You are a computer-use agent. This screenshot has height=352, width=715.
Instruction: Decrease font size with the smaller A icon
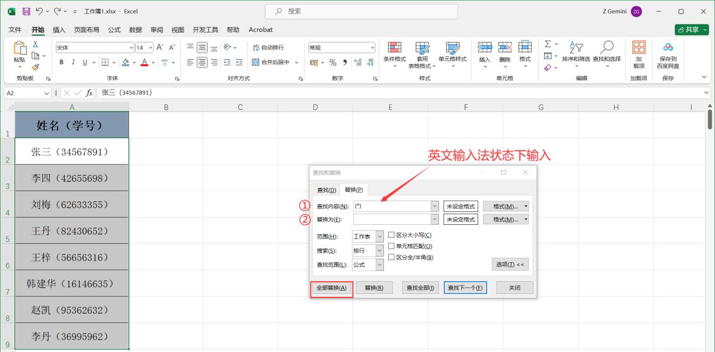(x=172, y=47)
